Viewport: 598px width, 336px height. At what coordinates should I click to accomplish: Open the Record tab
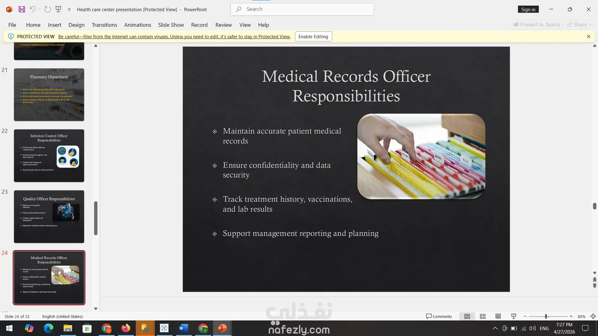click(199, 25)
